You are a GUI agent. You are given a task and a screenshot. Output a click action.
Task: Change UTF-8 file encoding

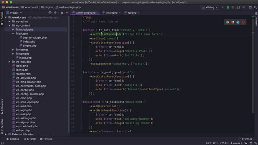click(x=224, y=143)
